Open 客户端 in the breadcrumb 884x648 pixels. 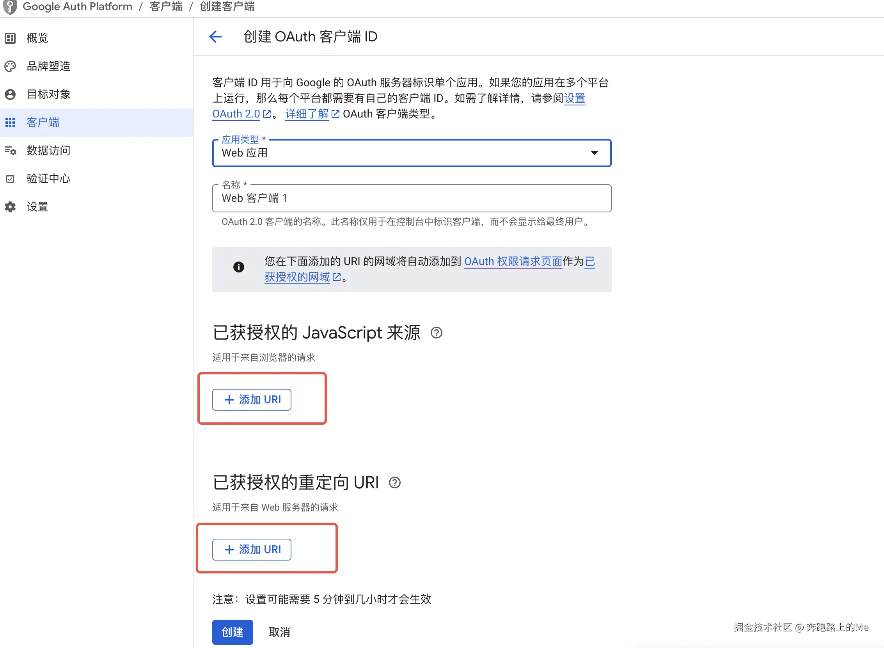click(x=166, y=7)
